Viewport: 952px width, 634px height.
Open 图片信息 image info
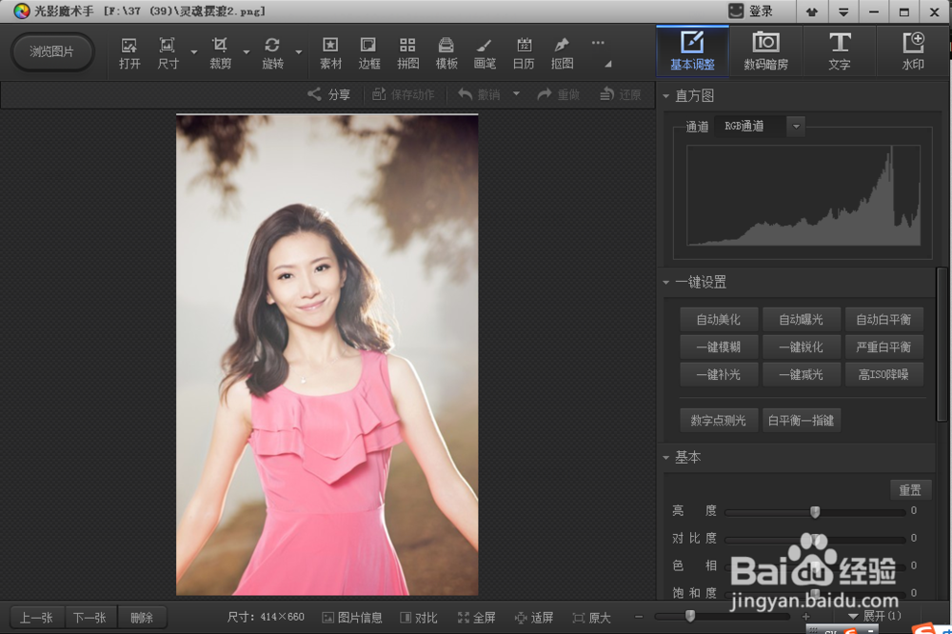coord(352,618)
